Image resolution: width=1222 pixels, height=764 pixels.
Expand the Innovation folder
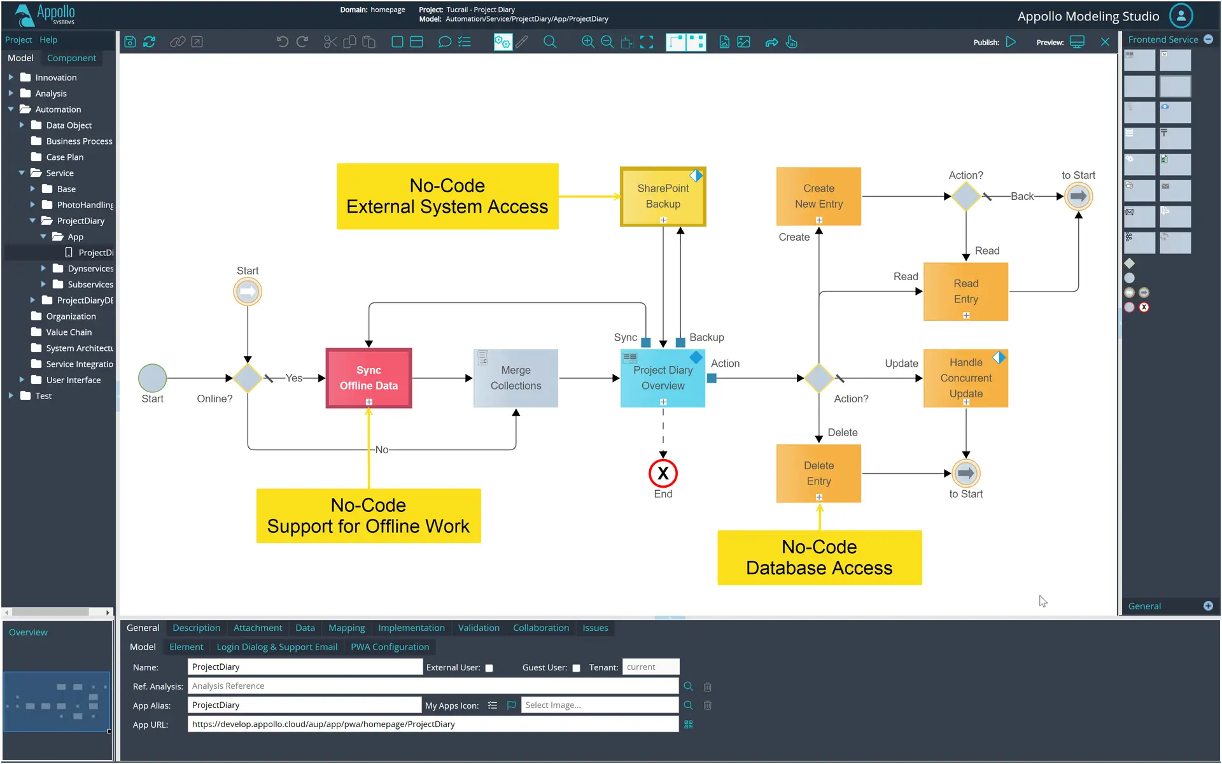point(11,77)
